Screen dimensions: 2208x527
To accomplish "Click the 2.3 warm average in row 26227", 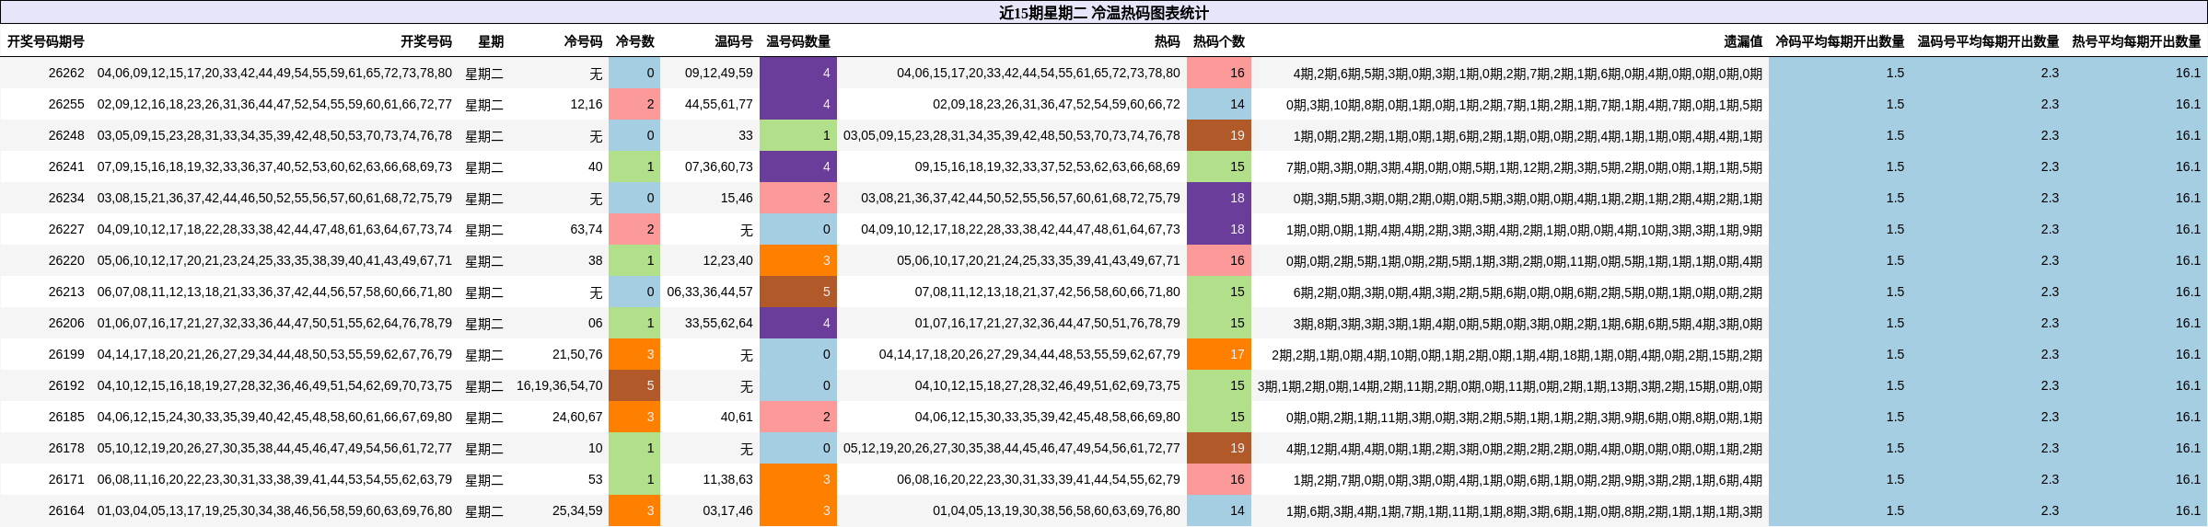I will [2050, 229].
